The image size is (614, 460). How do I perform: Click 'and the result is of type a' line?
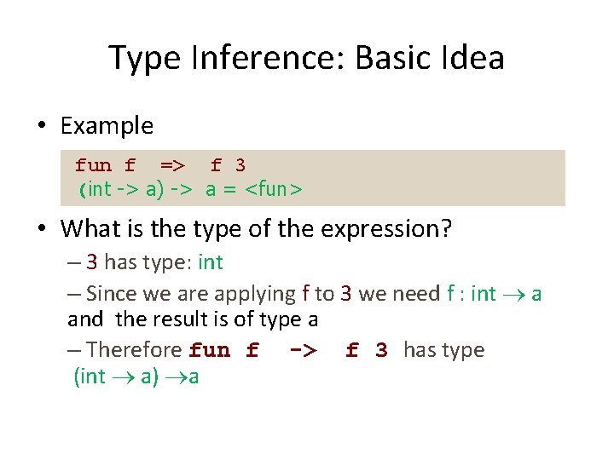(198, 320)
